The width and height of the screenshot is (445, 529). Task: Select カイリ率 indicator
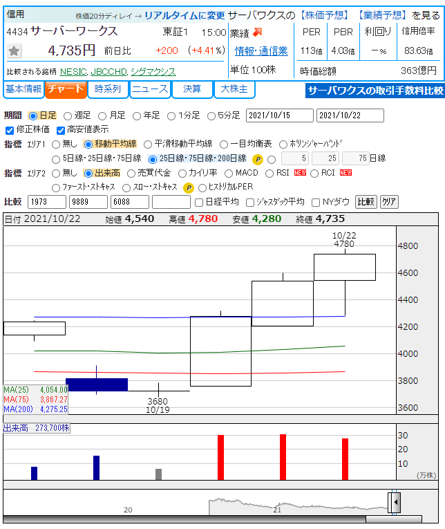coord(182,174)
